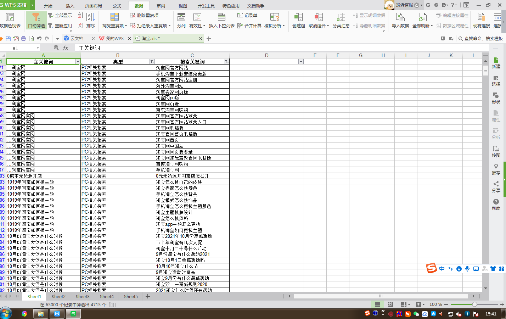Screen dimensions: 506x319
Task: Click 删除重复项 to remove duplicates
Action: coord(144,15)
